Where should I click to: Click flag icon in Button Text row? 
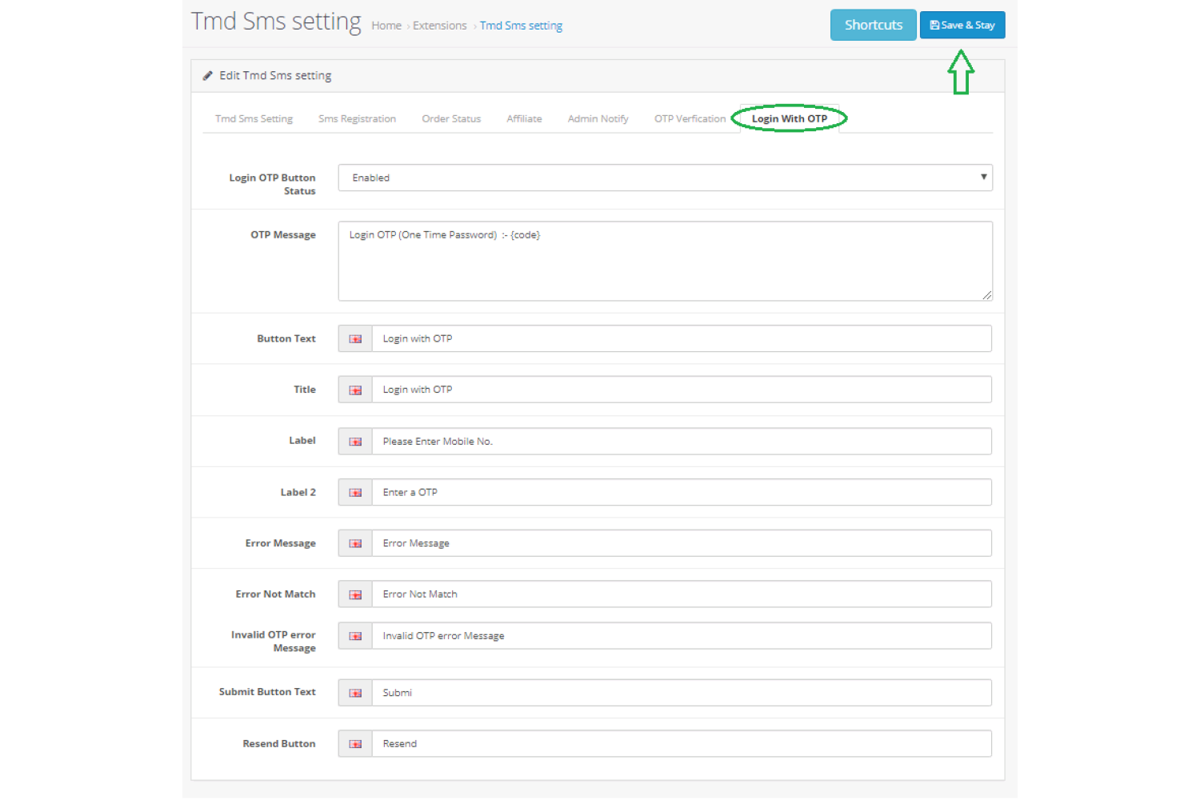pos(355,339)
